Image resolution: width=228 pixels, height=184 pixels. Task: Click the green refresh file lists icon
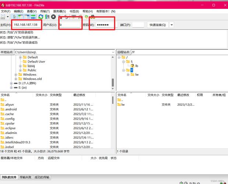tap(41, 17)
